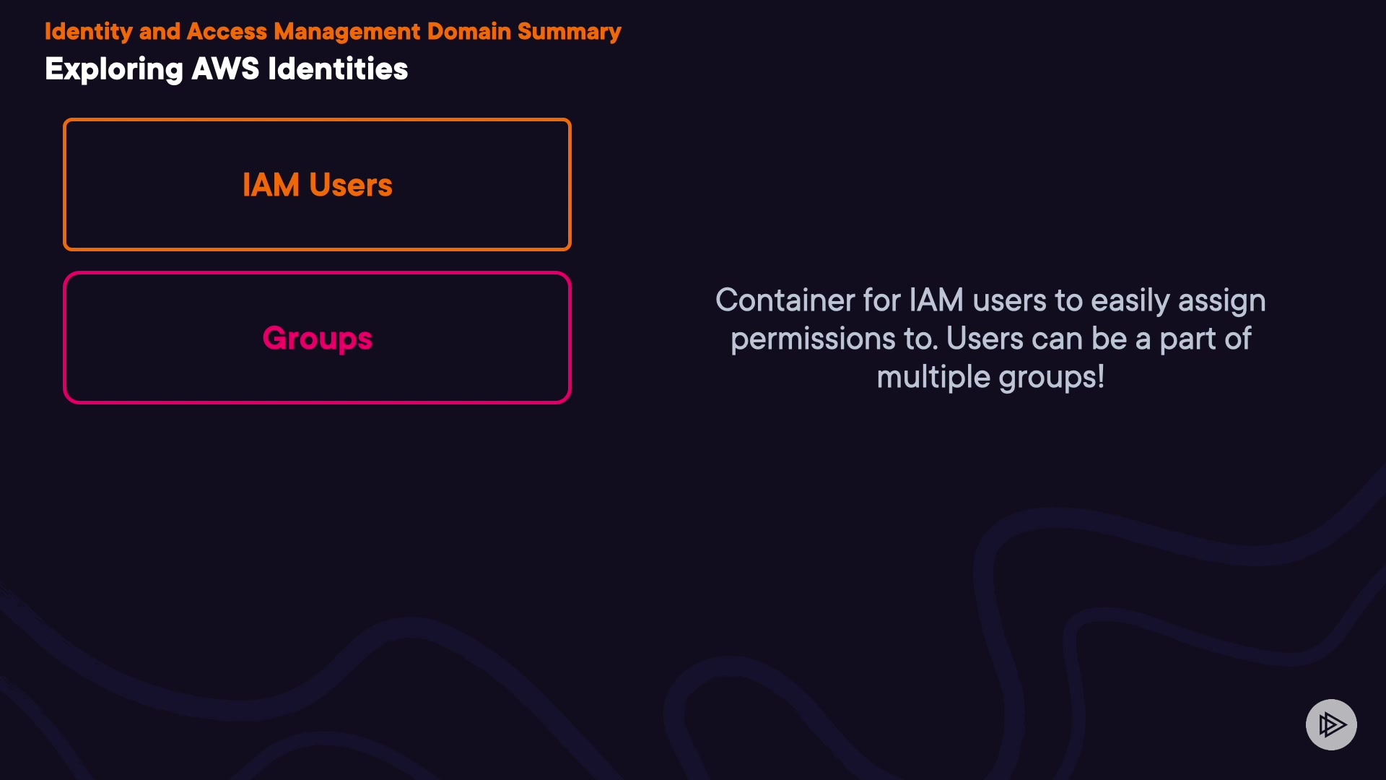The height and width of the screenshot is (780, 1386).
Task: Click the word 'Identity' in heading
Action: click(88, 32)
